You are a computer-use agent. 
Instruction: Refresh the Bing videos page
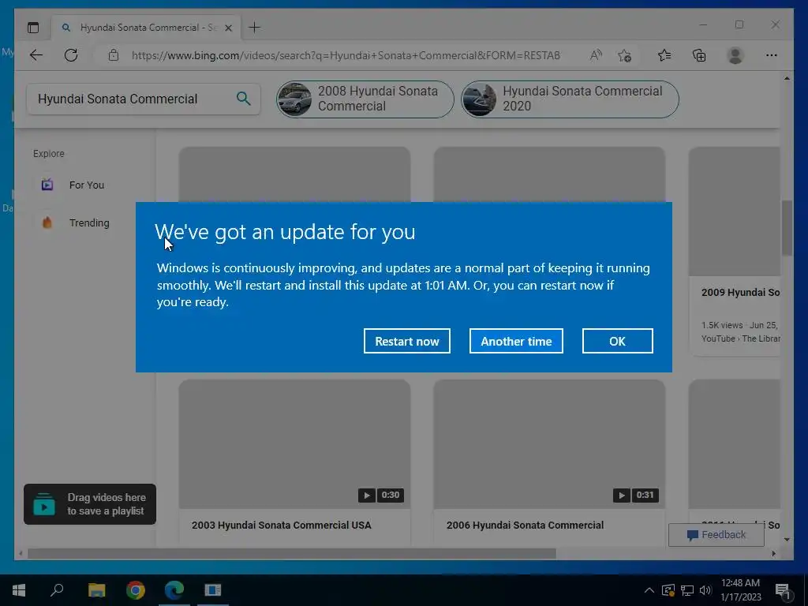(71, 55)
